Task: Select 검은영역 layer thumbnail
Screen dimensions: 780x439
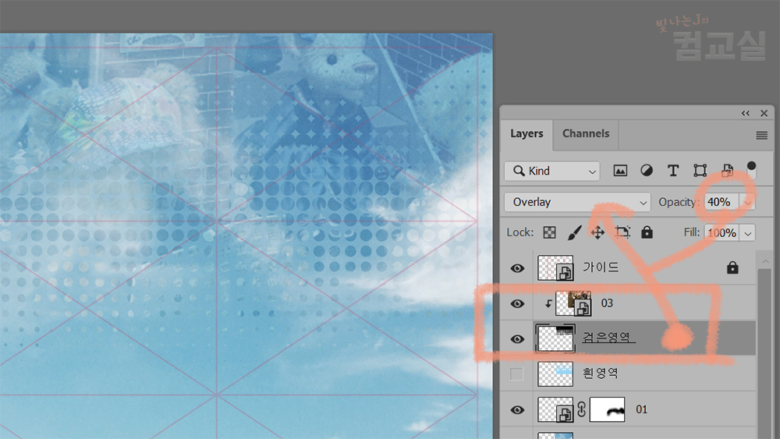Action: pyautogui.click(x=555, y=338)
